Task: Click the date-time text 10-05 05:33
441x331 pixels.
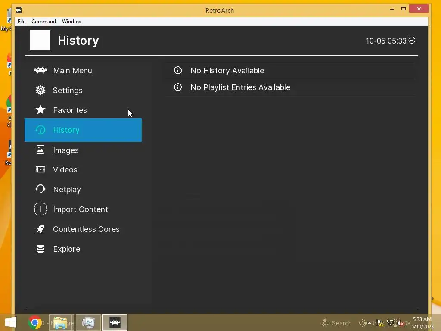Action: [386, 41]
